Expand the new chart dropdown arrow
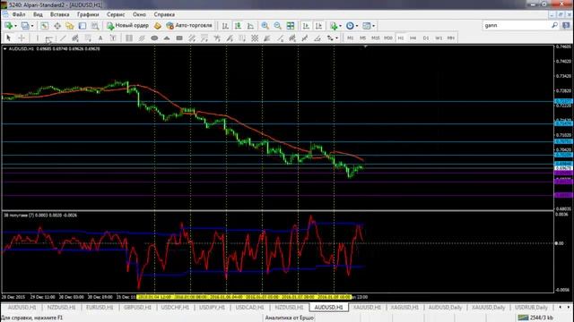The height and width of the screenshot is (322, 574). 15,26
